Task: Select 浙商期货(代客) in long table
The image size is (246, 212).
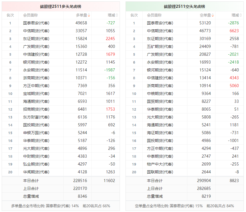Action: pyautogui.click(x=36, y=78)
